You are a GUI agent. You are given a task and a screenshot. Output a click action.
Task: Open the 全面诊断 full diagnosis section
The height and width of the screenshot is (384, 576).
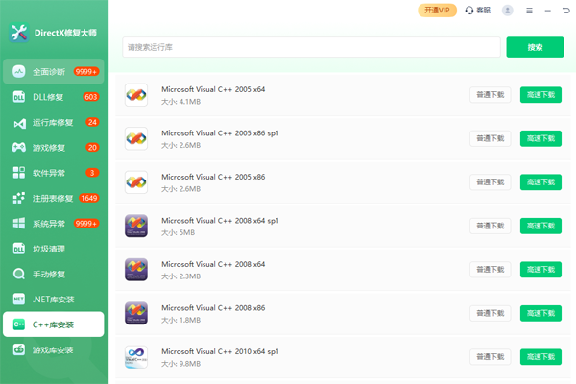point(49,72)
